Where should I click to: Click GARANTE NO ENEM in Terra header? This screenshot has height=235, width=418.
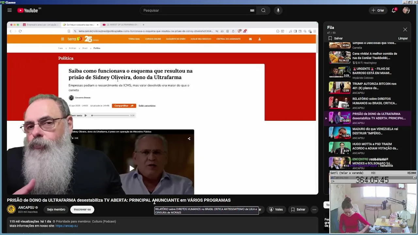tap(176, 39)
